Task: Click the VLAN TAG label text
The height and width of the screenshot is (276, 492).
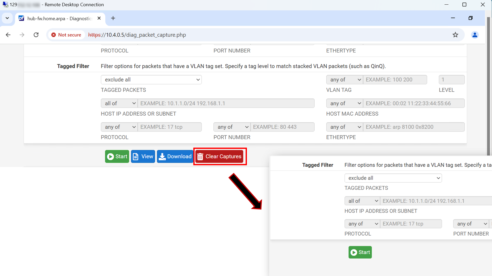Action: click(x=339, y=90)
